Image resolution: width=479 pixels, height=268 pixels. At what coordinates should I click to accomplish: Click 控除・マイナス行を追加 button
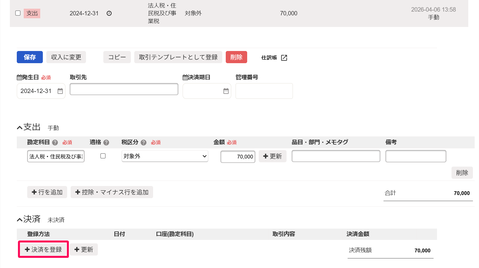click(112, 192)
